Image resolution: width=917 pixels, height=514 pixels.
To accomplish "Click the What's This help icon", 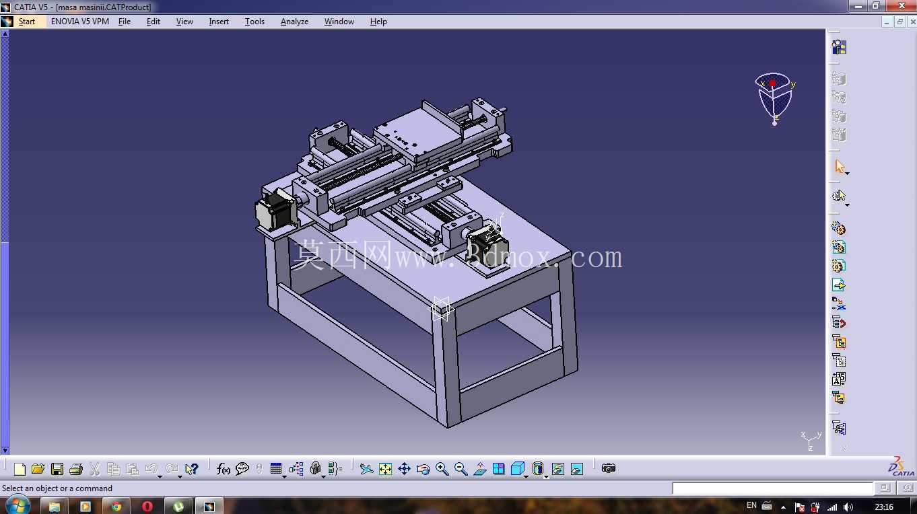I will pyautogui.click(x=192, y=469).
